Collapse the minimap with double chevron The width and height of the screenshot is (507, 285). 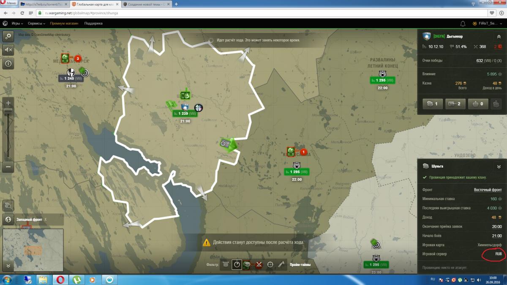coord(8,266)
